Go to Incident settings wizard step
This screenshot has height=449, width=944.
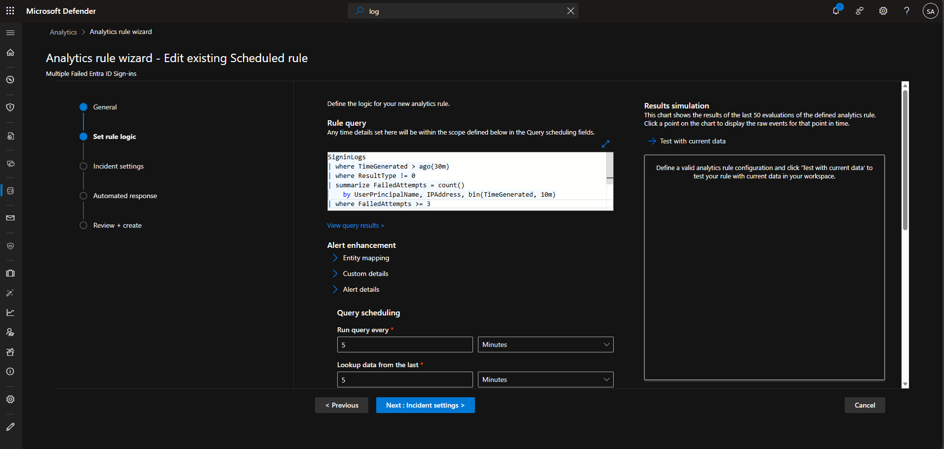[118, 166]
